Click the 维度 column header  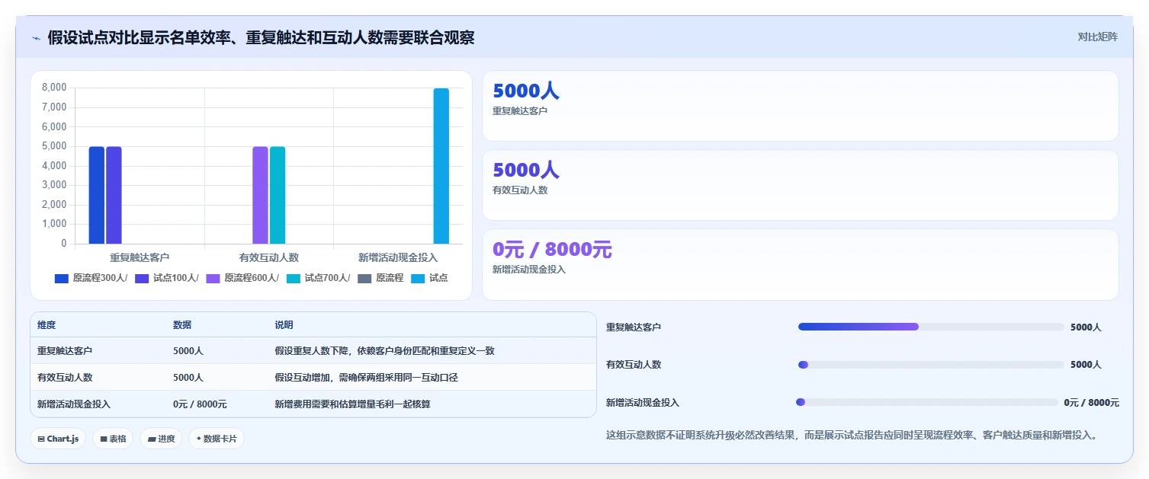tap(47, 325)
